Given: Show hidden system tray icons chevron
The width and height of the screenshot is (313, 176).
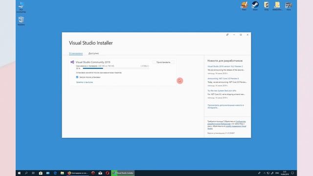Looking at the screenshot, I should pyautogui.click(x=265, y=173).
